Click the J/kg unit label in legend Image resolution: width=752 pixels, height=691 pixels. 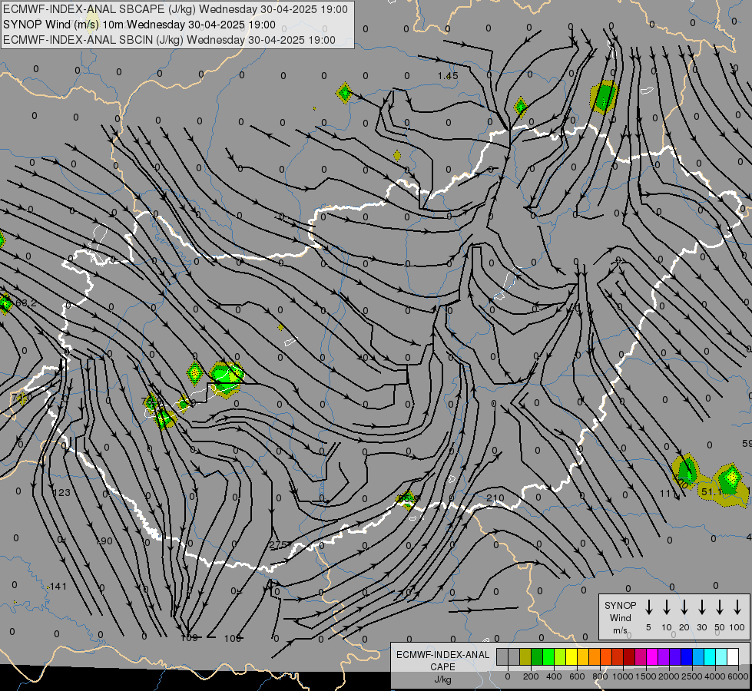tap(442, 680)
